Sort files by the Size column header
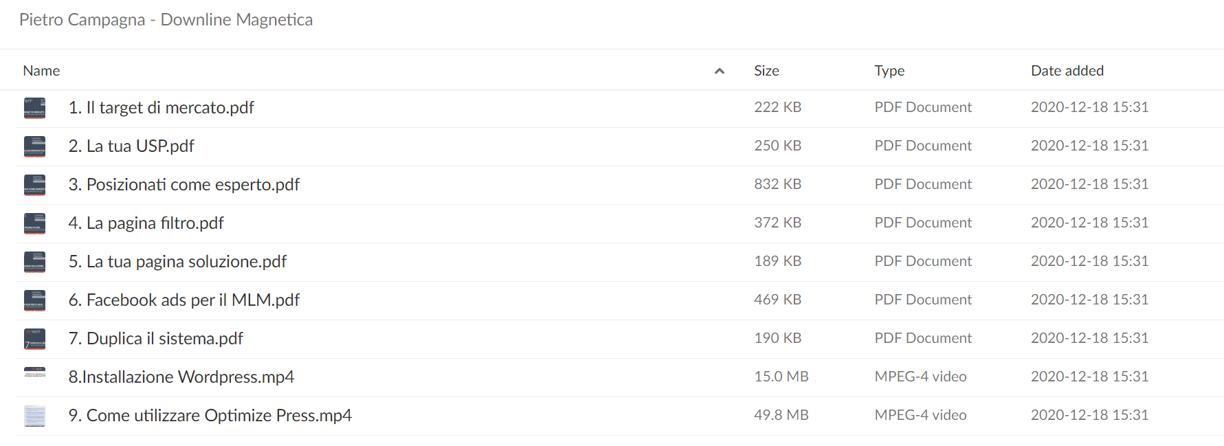The width and height of the screenshot is (1224, 446). pos(766,71)
